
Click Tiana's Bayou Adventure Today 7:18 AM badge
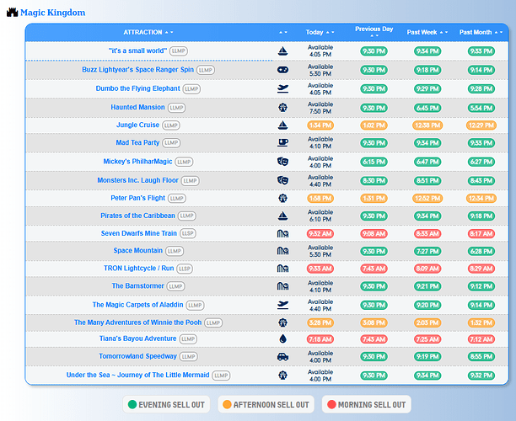(320, 339)
